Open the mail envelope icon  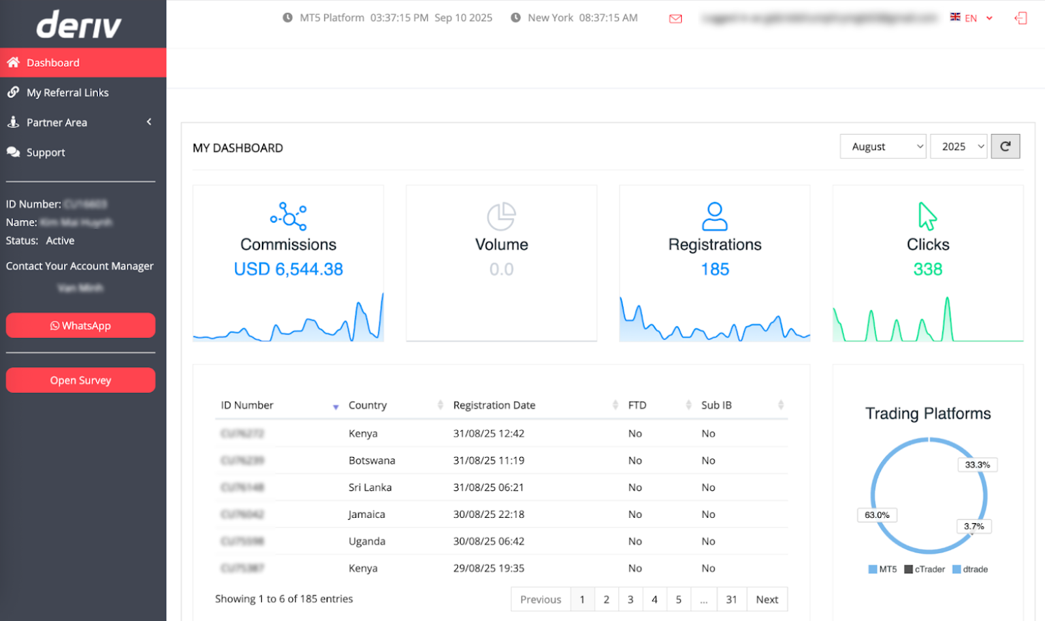676,18
